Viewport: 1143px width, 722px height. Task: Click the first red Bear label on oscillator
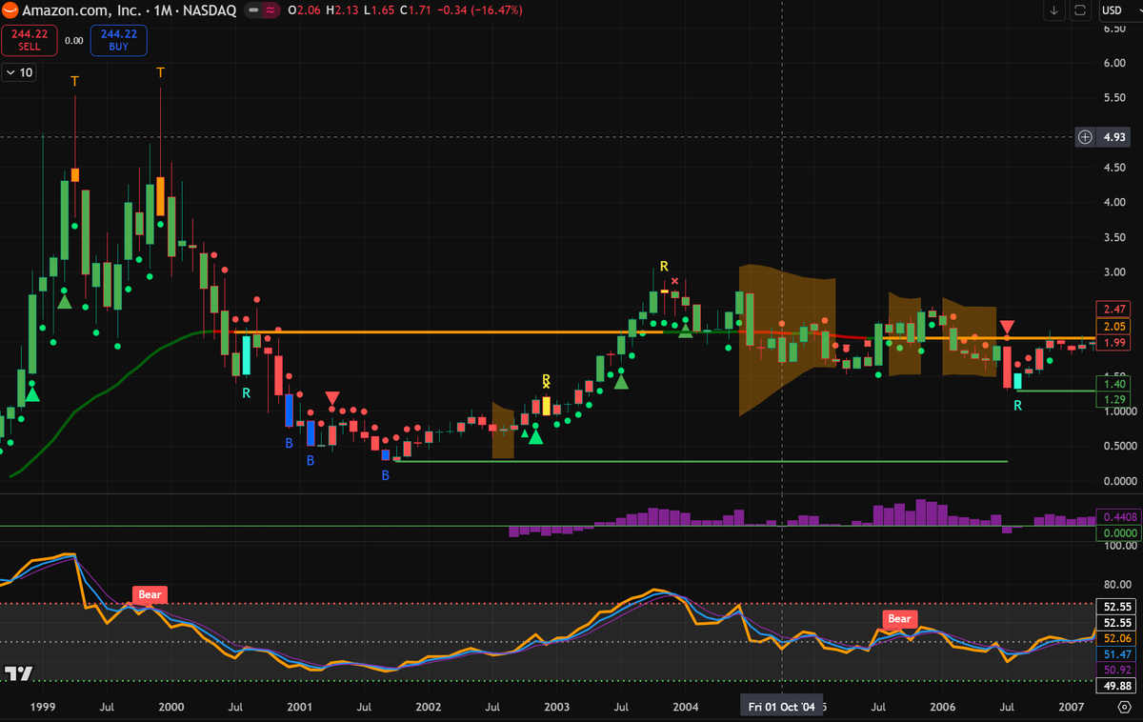[x=150, y=594]
